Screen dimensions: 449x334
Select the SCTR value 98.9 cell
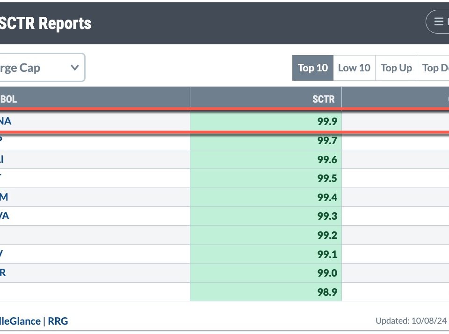tap(266, 292)
